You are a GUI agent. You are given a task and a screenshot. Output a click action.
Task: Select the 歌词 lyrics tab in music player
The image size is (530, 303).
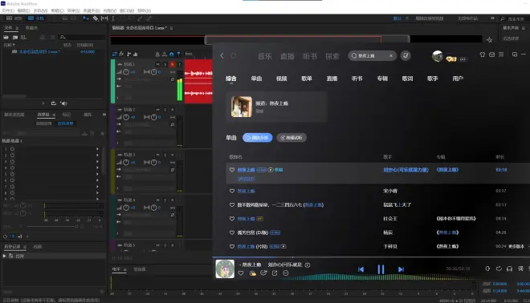tap(407, 79)
